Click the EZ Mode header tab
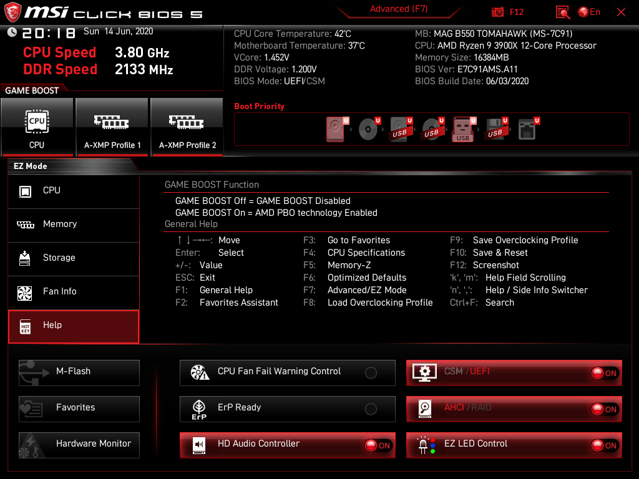The width and height of the screenshot is (639, 479). (31, 166)
